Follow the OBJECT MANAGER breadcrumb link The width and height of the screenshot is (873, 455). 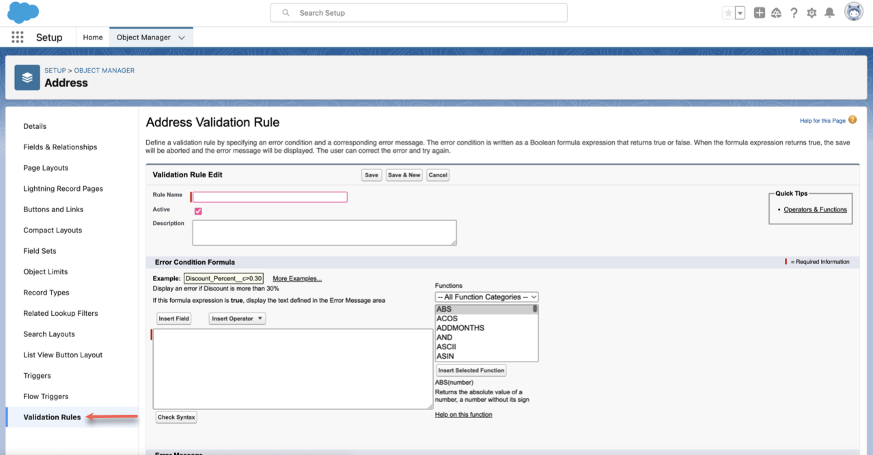pos(105,70)
